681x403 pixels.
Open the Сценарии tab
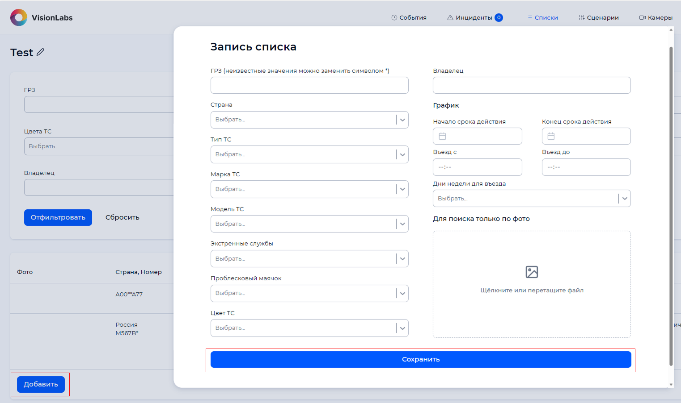coord(598,18)
